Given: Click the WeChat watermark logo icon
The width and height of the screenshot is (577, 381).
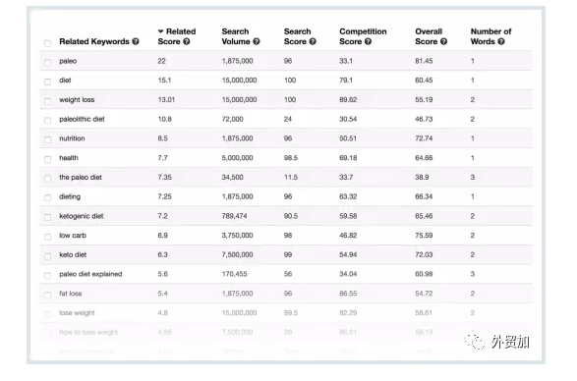Looking at the screenshot, I should (x=476, y=342).
